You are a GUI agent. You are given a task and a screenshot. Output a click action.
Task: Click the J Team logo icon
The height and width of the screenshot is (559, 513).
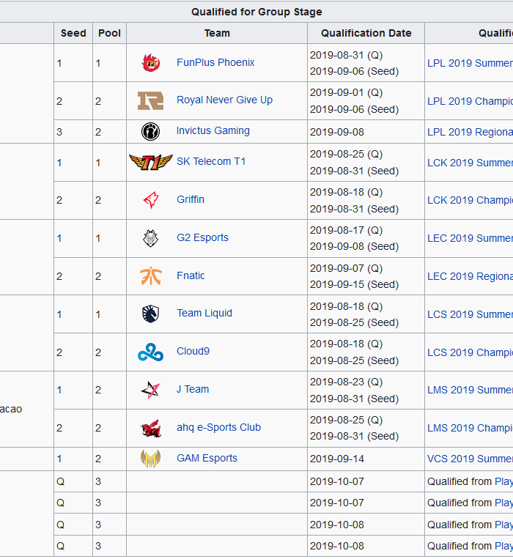coord(151,390)
